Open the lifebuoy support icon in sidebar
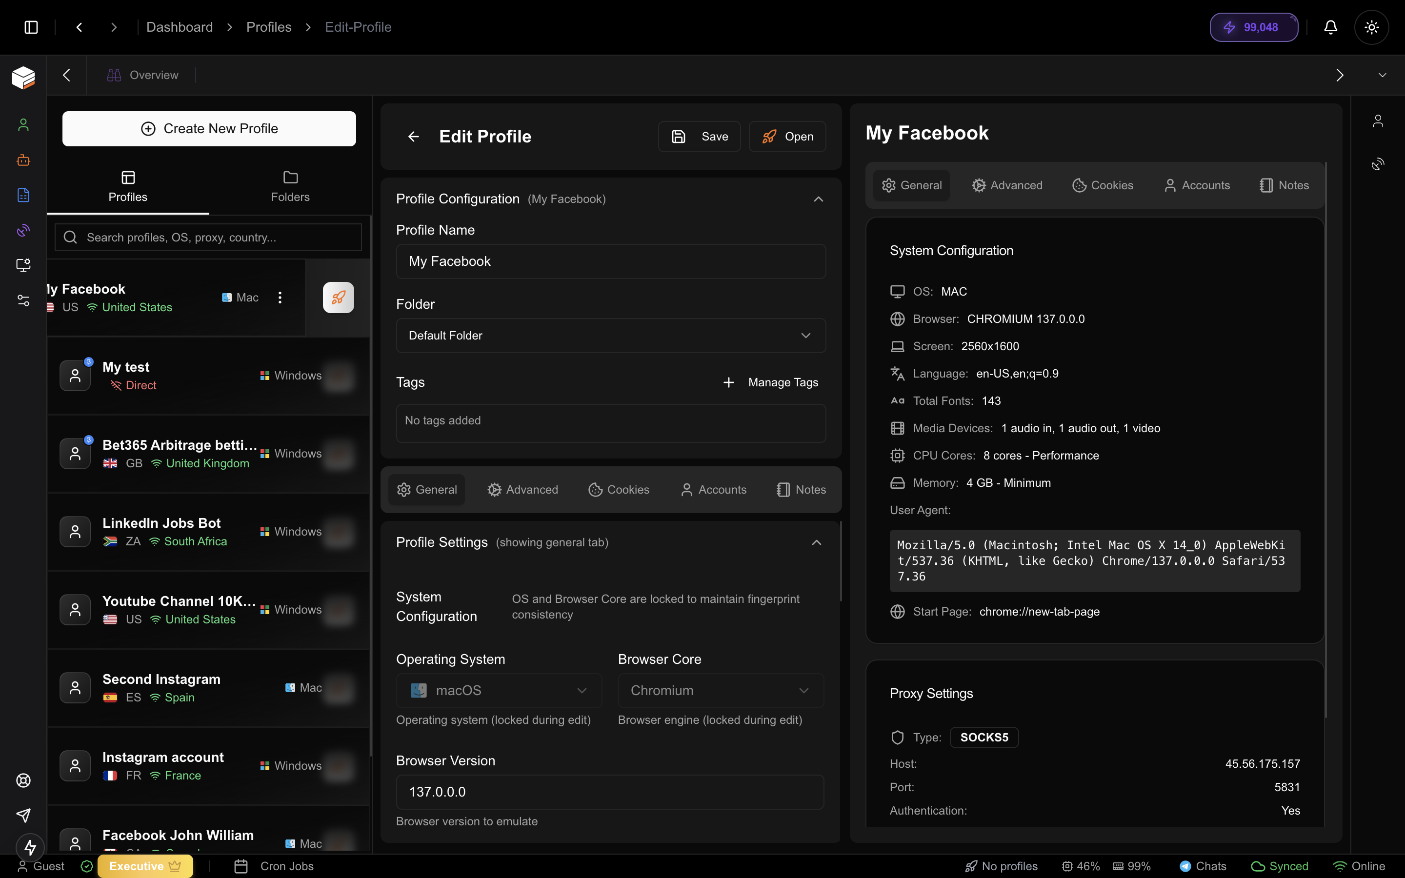 (23, 780)
